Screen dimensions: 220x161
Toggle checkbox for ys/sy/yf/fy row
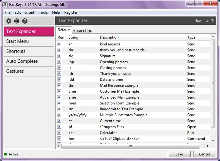coord(59,115)
